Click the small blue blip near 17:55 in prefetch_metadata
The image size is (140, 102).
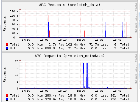click(35, 88)
